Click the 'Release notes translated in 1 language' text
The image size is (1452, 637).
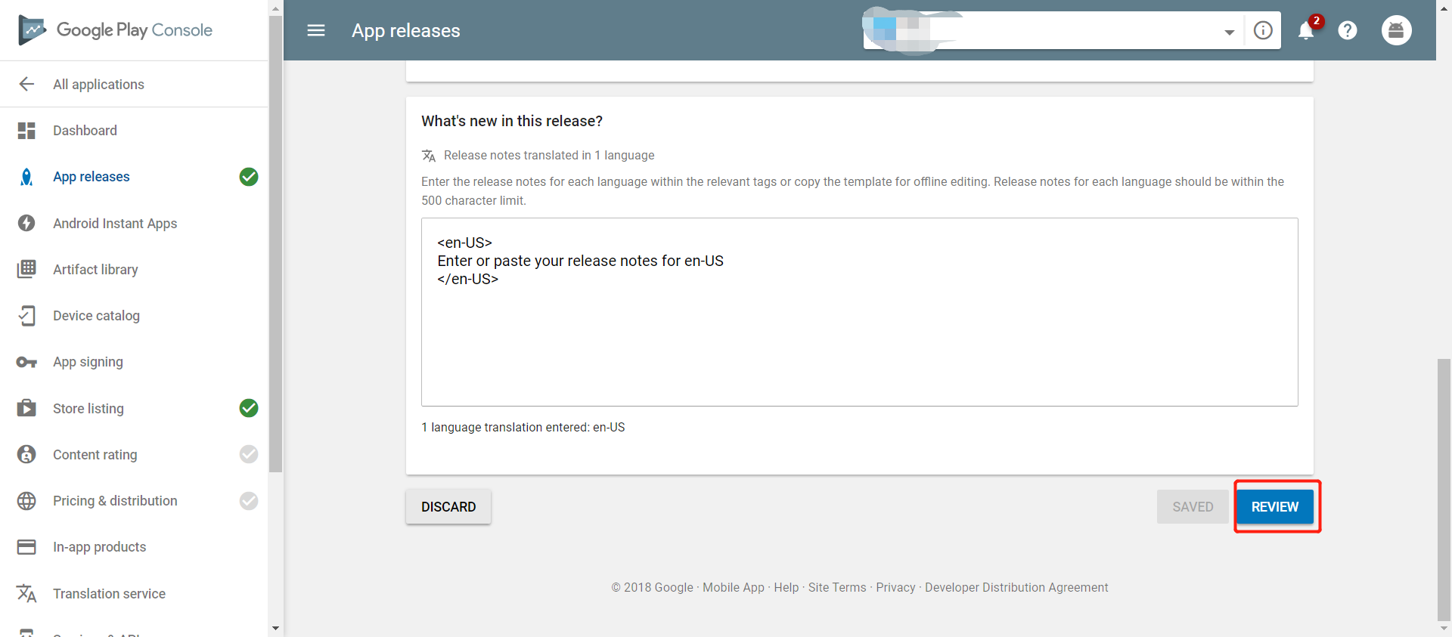pyautogui.click(x=549, y=155)
